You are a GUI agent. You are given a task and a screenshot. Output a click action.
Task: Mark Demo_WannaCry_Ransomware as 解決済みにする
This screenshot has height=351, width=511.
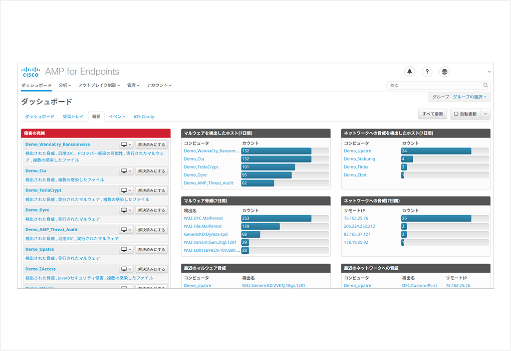click(151, 144)
